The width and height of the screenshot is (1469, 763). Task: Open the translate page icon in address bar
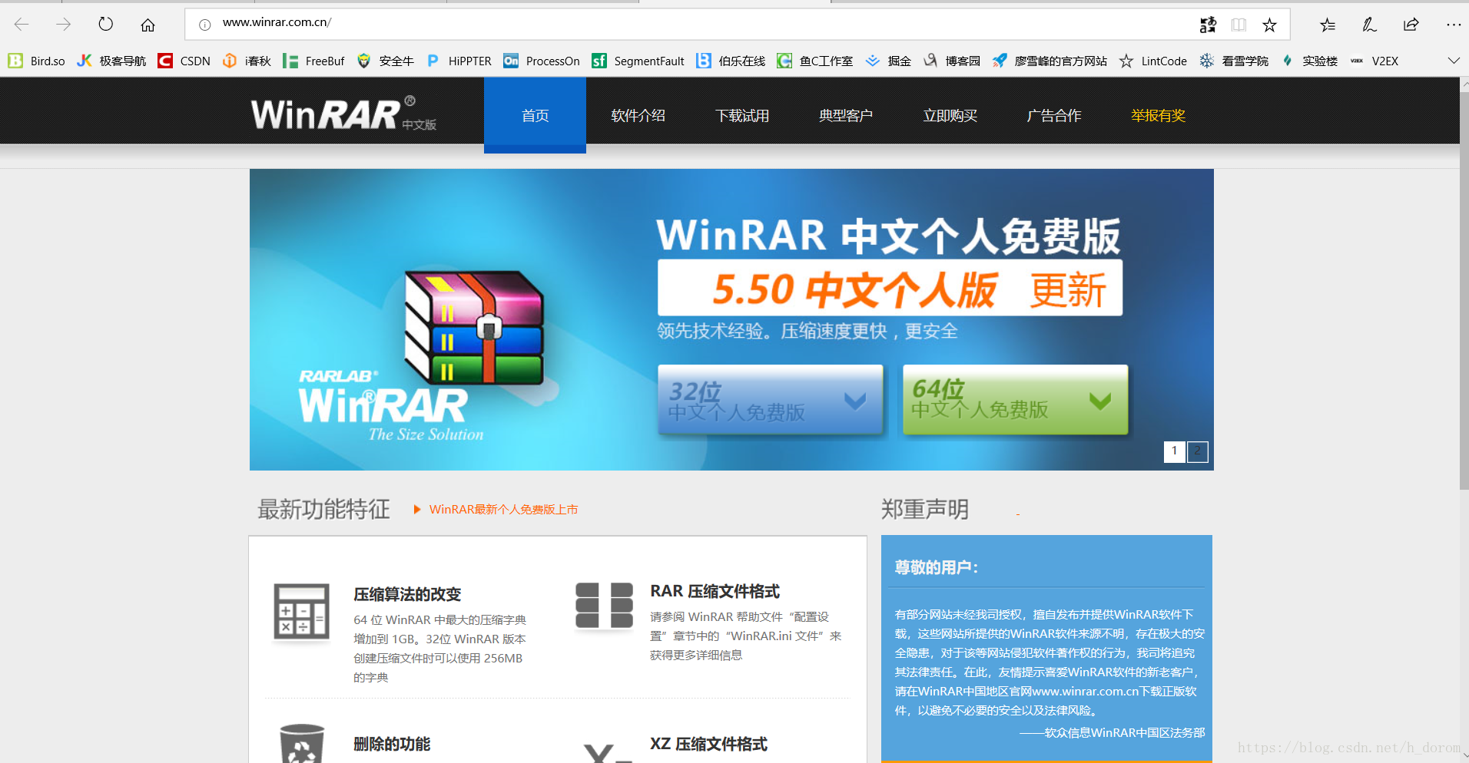1208,25
